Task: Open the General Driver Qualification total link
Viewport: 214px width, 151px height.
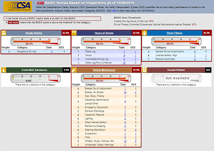Action: [195, 52]
